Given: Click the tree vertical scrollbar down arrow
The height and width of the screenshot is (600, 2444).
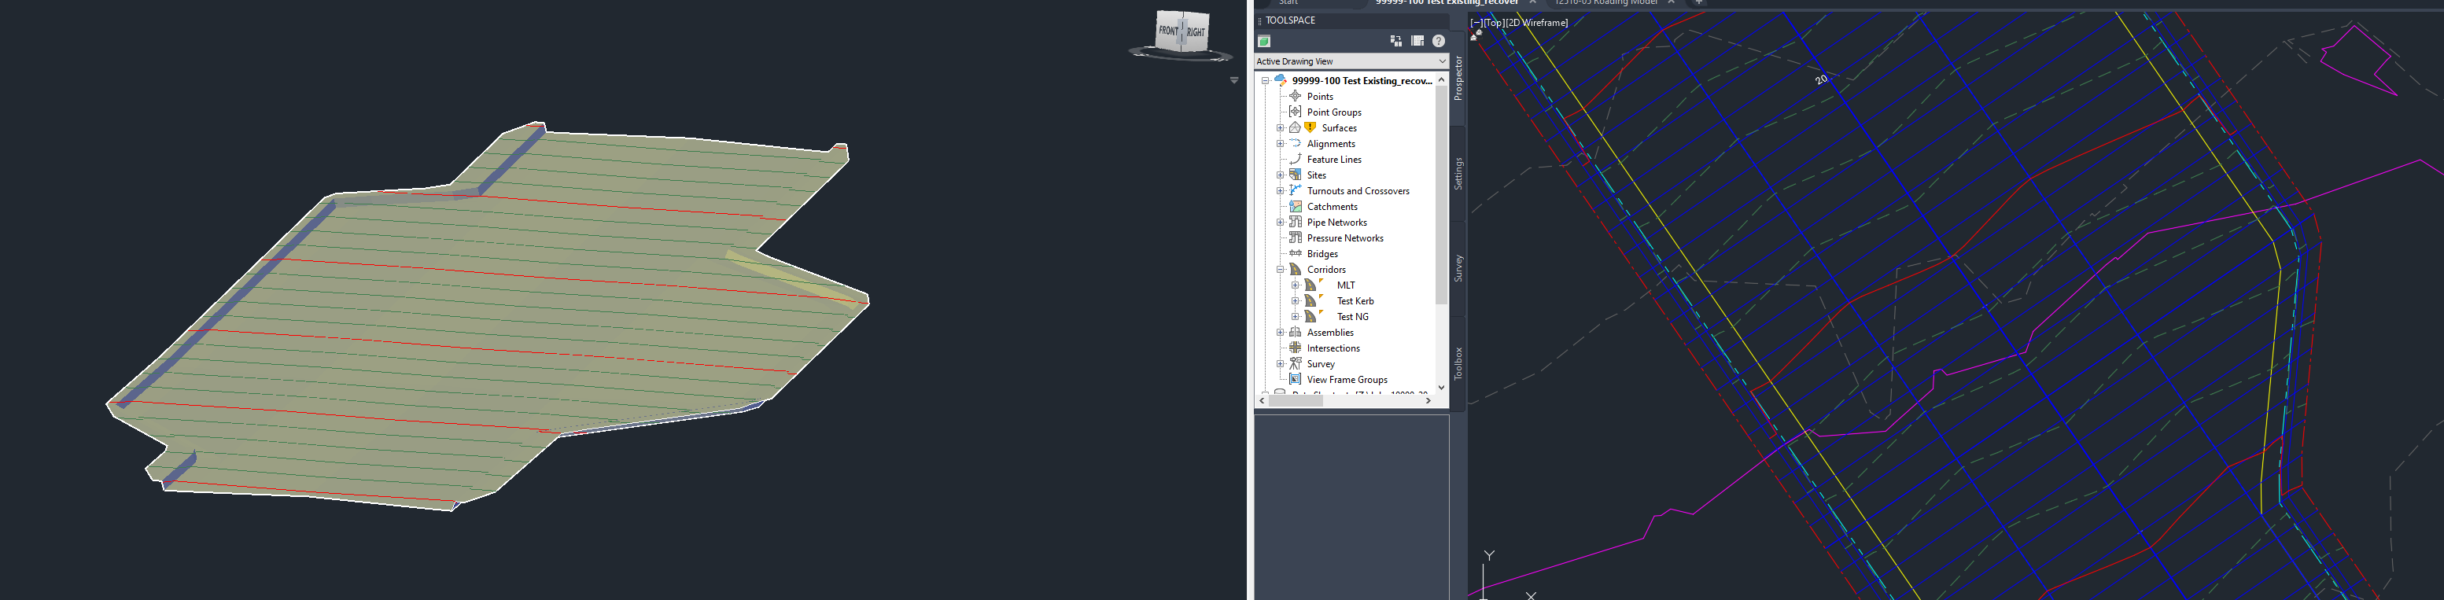Looking at the screenshot, I should 1441,387.
